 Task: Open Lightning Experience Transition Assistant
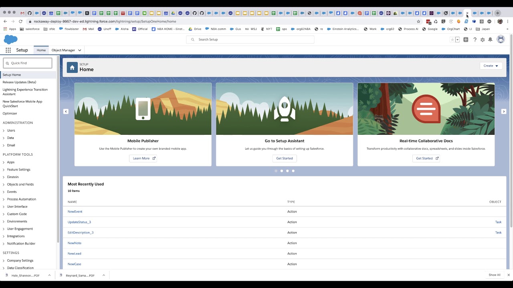tap(25, 92)
